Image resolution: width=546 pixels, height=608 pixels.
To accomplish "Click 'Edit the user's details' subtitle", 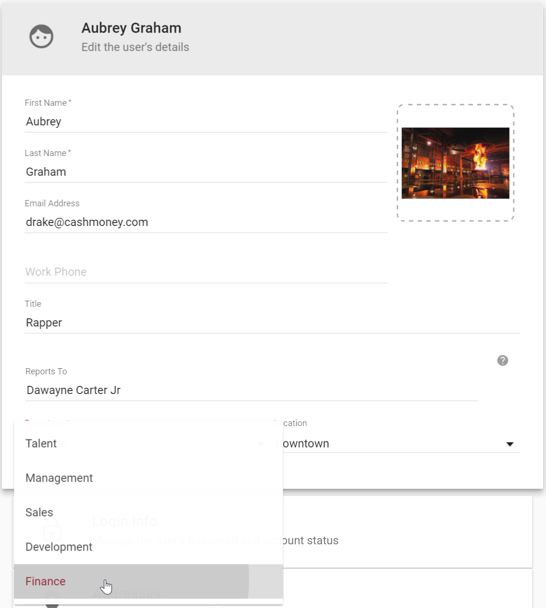I will tap(135, 47).
